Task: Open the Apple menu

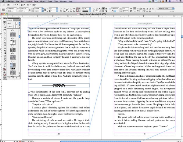Action: tap(3, 1)
